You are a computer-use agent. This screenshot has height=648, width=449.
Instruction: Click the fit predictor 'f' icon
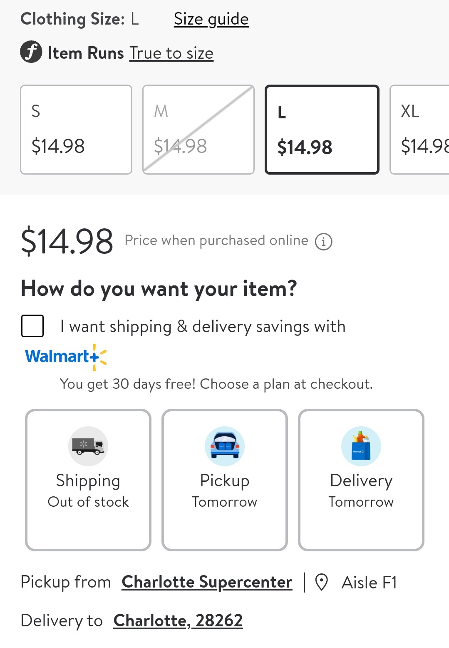pos(31,52)
